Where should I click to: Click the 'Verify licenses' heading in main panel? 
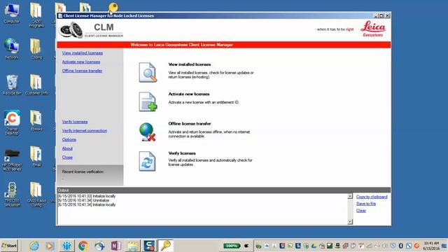[182, 153]
